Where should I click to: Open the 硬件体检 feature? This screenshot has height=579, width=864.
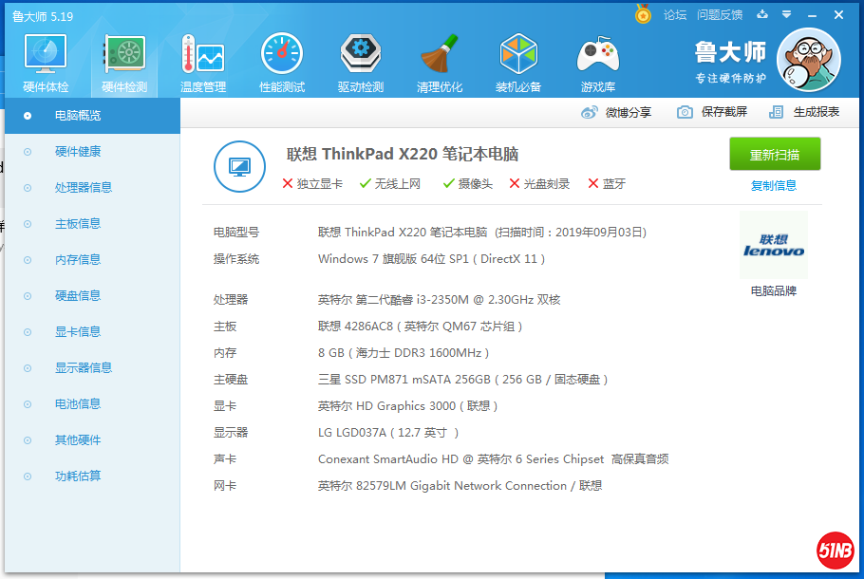click(45, 60)
